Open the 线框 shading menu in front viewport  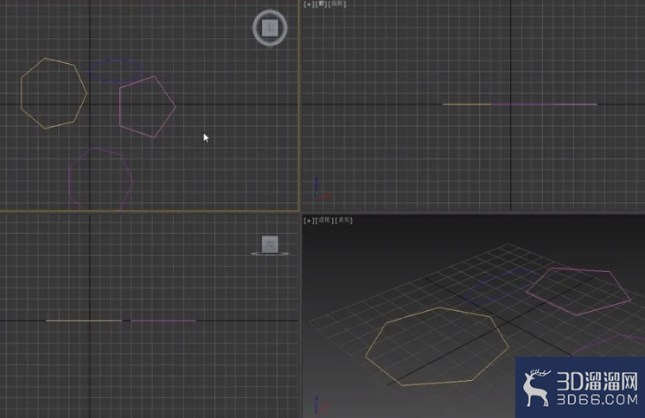pyautogui.click(x=337, y=4)
